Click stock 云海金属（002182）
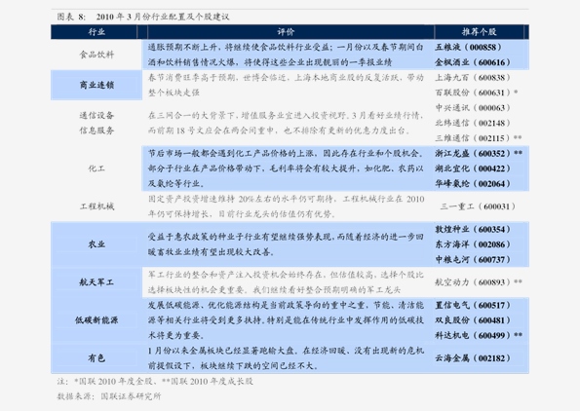The image size is (580, 411). pyautogui.click(x=473, y=358)
